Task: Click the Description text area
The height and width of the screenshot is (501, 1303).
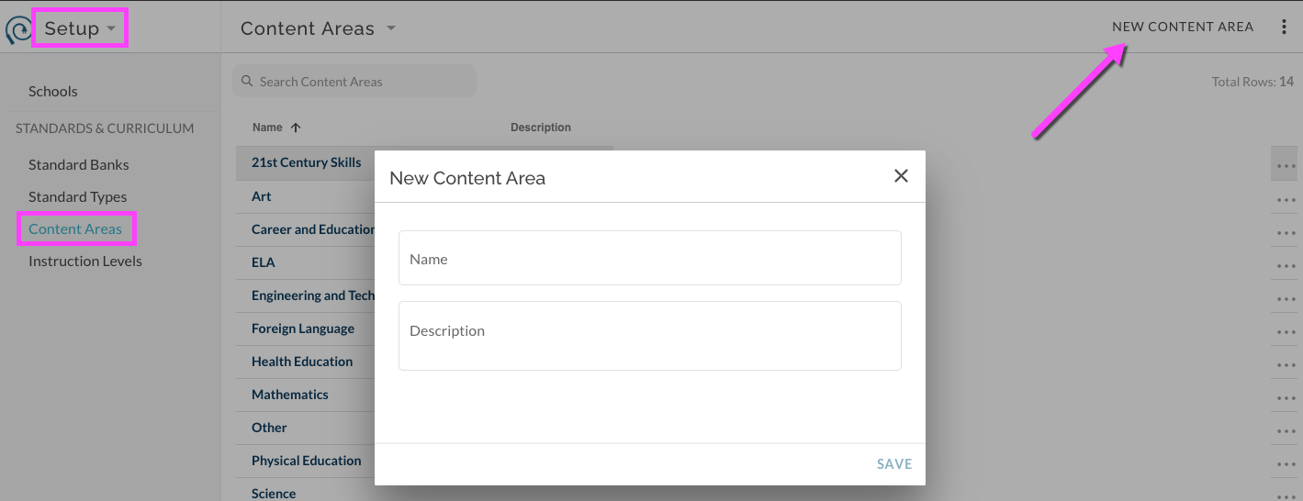Action: (650, 336)
